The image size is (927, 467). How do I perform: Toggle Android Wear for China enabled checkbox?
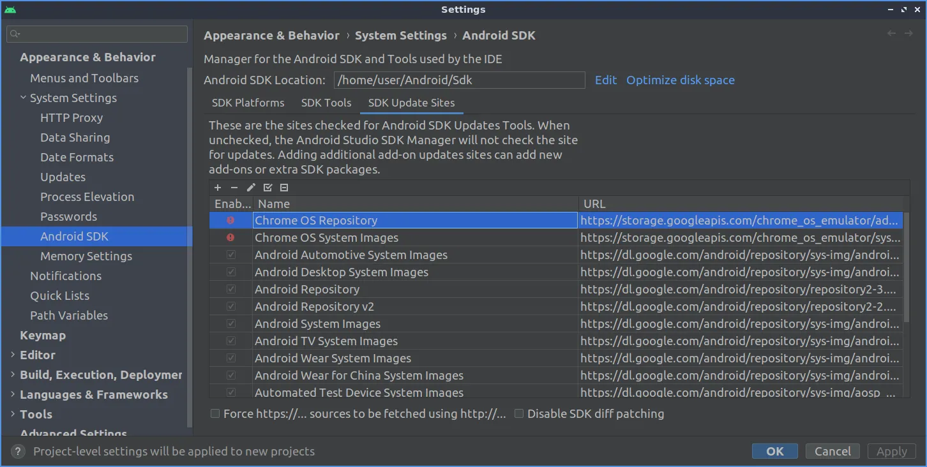(231, 375)
